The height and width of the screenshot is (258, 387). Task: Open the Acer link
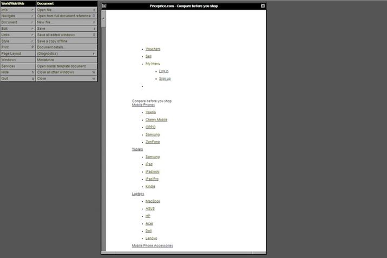tap(149, 223)
